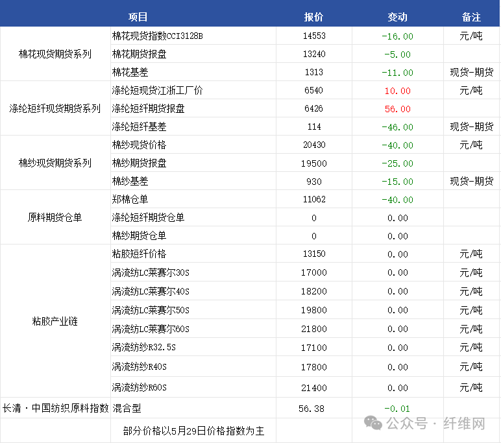
Task: Click the 混合型 index type cell
Action: click(127, 408)
